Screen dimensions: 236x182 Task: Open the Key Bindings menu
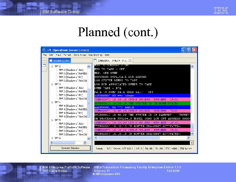click(96, 55)
